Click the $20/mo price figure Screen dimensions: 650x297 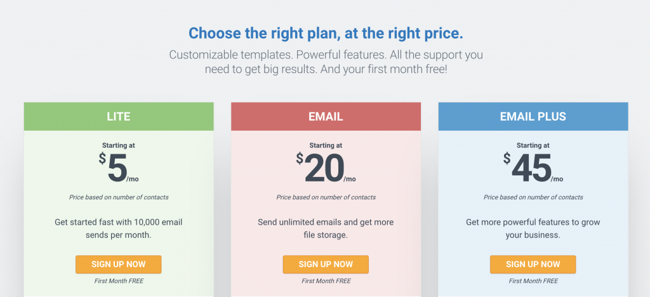326,168
